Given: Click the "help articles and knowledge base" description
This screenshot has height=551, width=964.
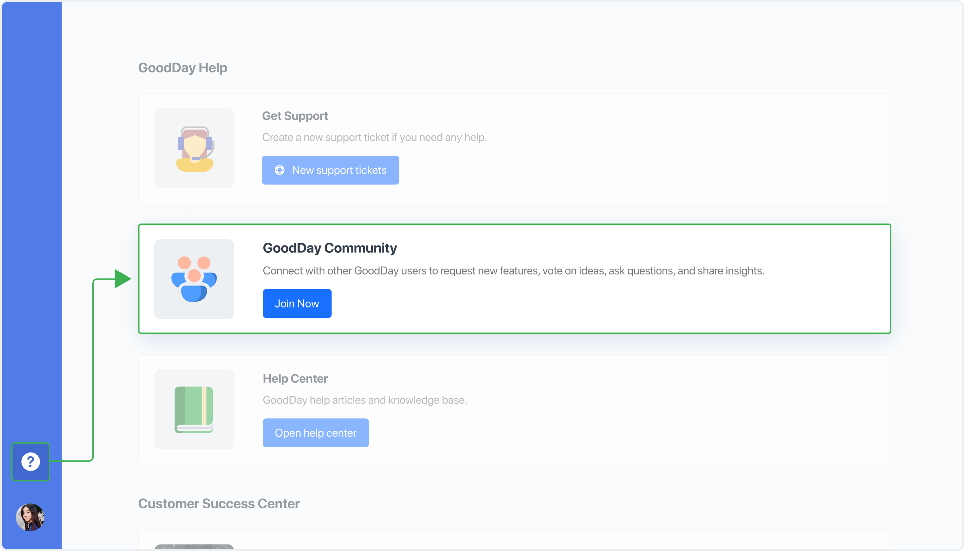Looking at the screenshot, I should pyautogui.click(x=365, y=400).
